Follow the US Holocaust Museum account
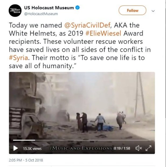This screenshot has height=167, width=166. (132, 11)
